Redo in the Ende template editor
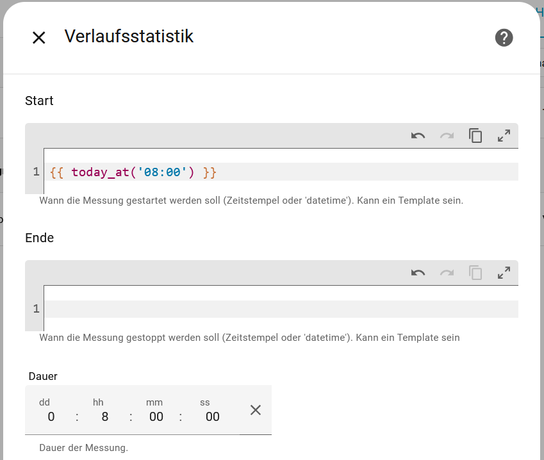The image size is (544, 460). [x=447, y=273]
